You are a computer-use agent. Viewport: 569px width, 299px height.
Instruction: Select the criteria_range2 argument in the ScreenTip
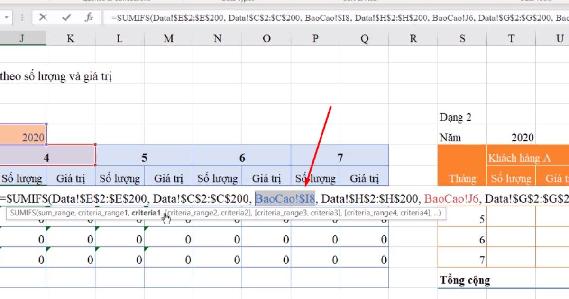point(190,213)
